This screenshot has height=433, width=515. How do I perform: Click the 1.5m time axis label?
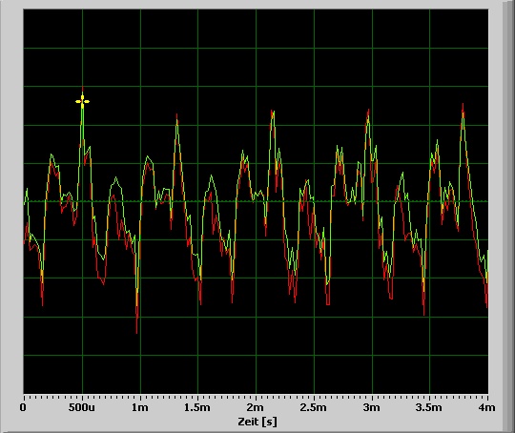196,407
